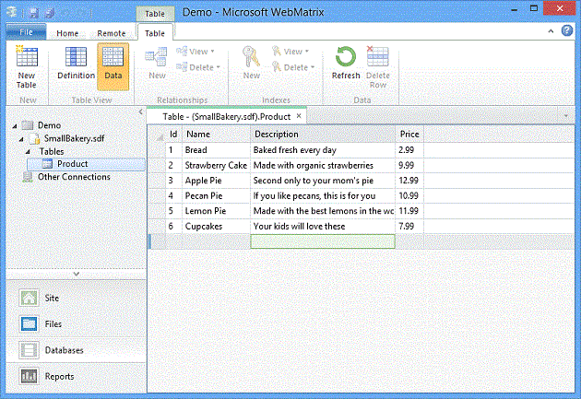Open the Reports workspace
The width and height of the screenshot is (581, 399).
click(59, 376)
